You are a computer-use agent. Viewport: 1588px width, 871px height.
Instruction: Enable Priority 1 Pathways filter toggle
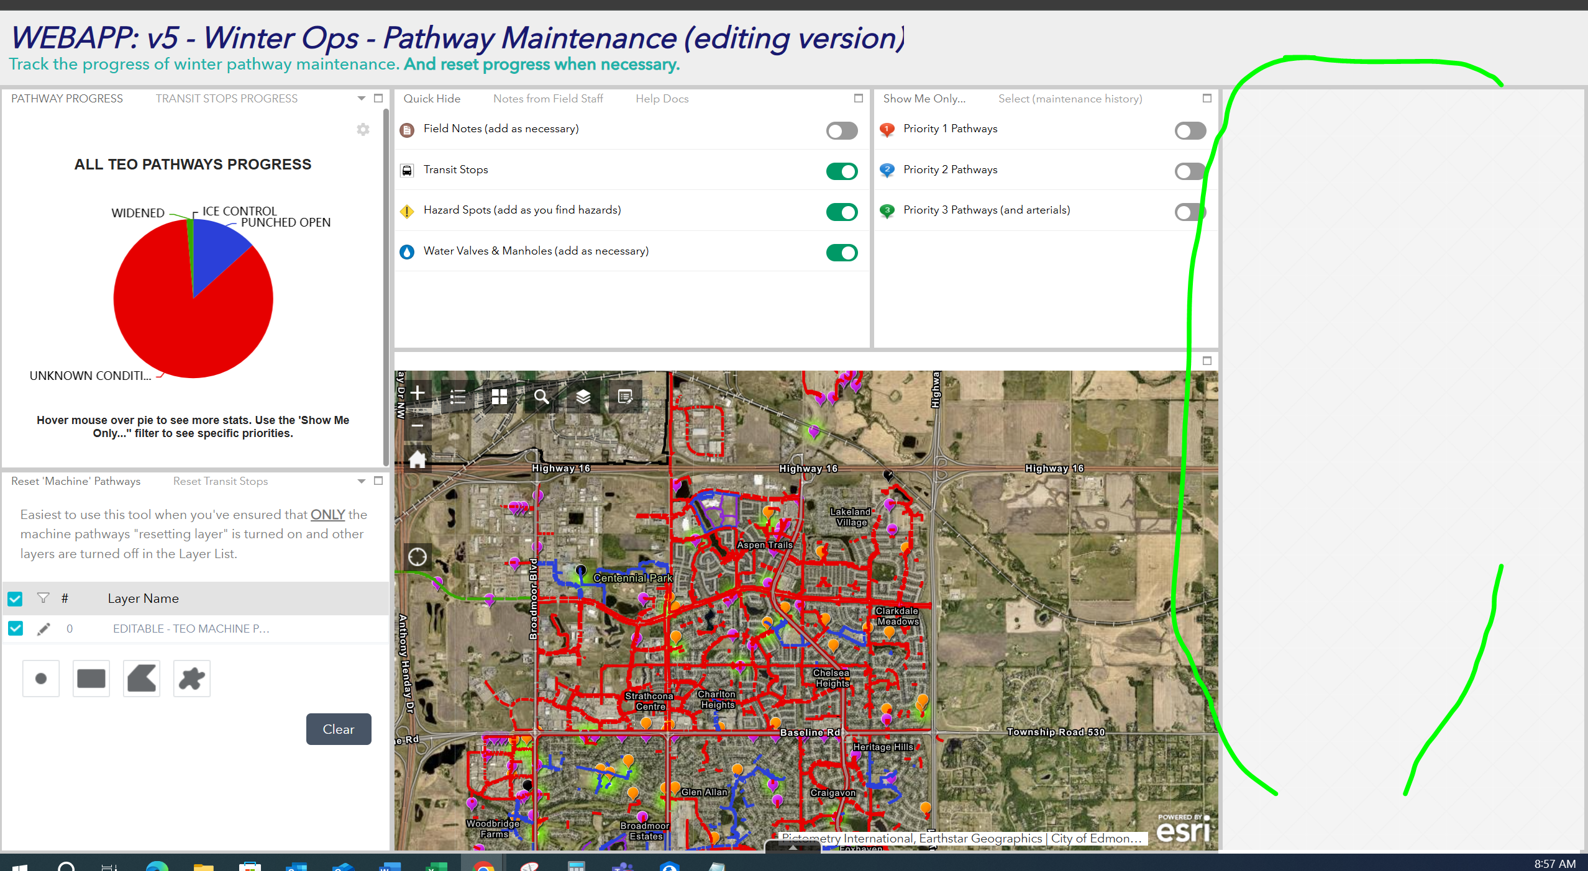click(x=1190, y=131)
